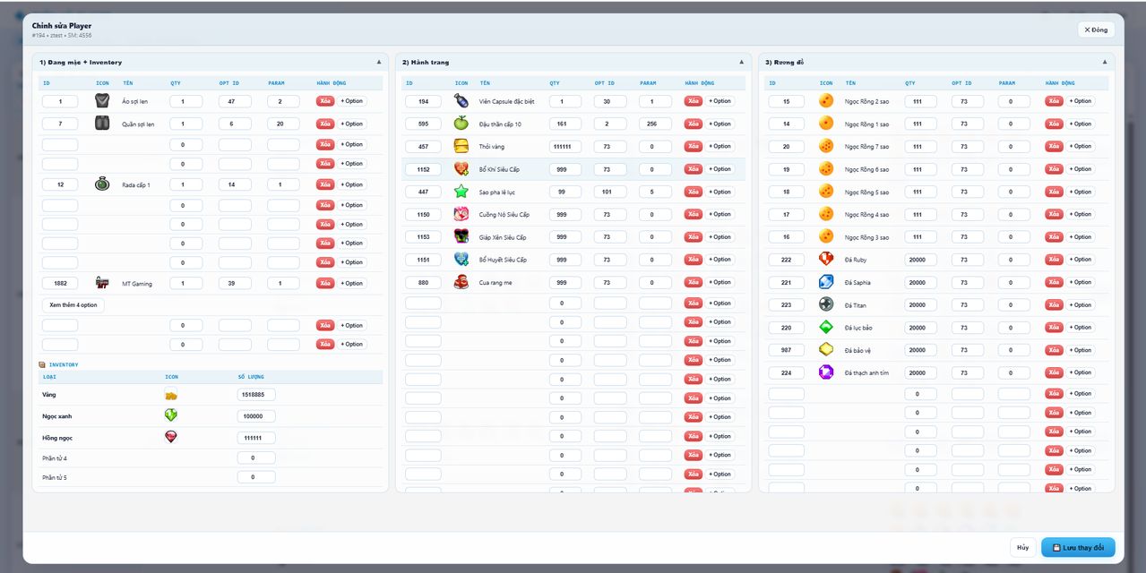Click the Đá Ruby icon
Image resolution: width=1146 pixels, height=573 pixels.
click(826, 260)
